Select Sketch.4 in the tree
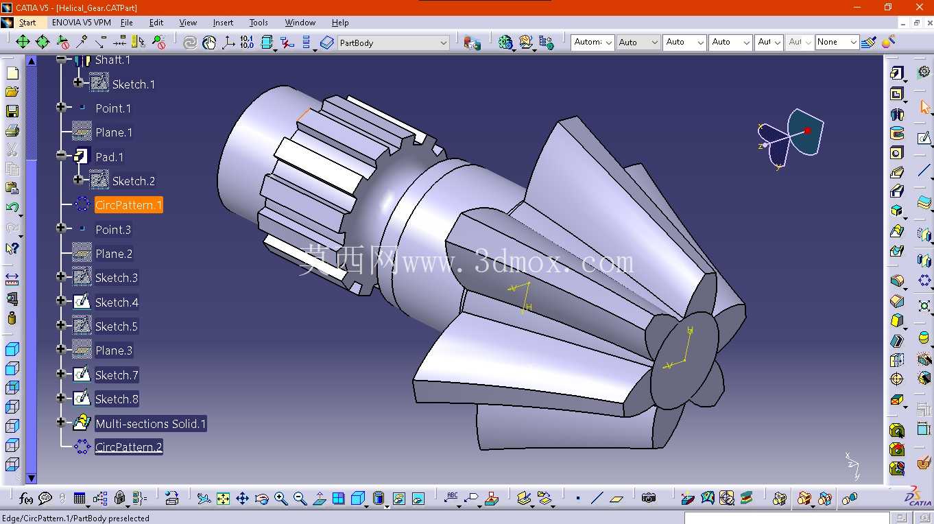This screenshot has width=934, height=524. [116, 302]
